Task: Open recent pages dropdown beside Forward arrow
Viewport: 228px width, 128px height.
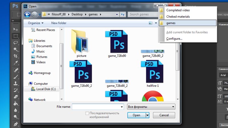Action: 40,15
